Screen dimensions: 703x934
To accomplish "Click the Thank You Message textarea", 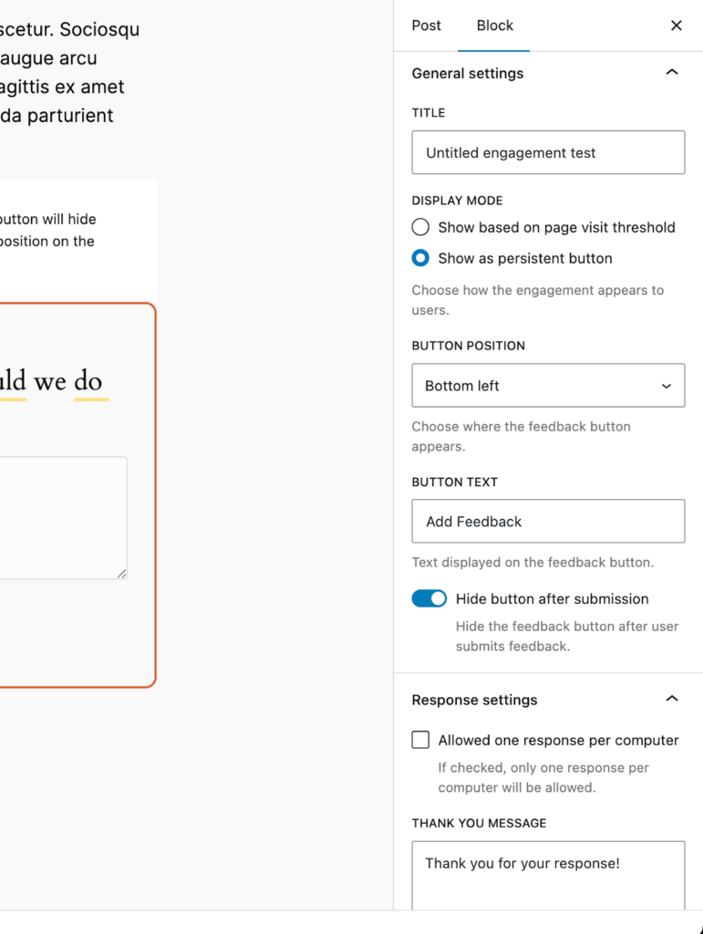I will point(548,874).
